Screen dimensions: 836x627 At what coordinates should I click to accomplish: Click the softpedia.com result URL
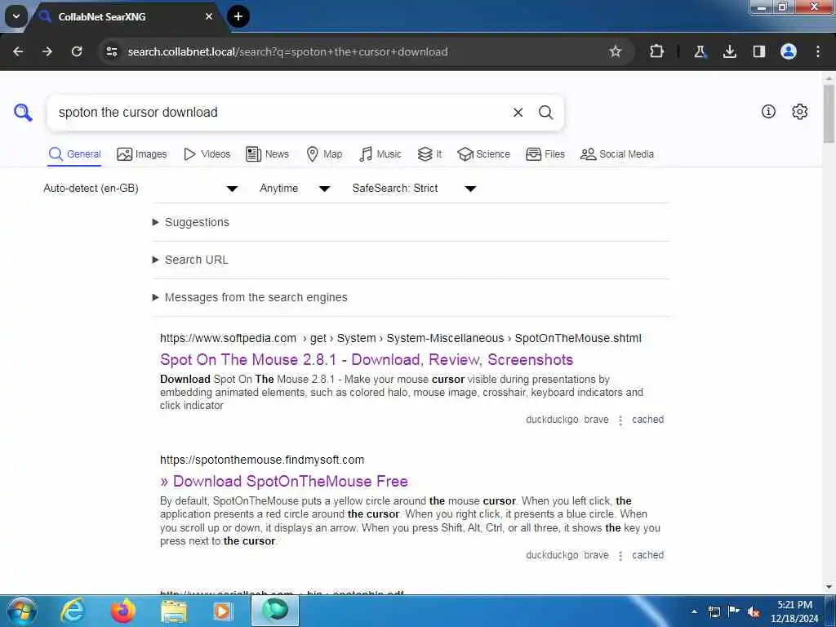(400, 338)
